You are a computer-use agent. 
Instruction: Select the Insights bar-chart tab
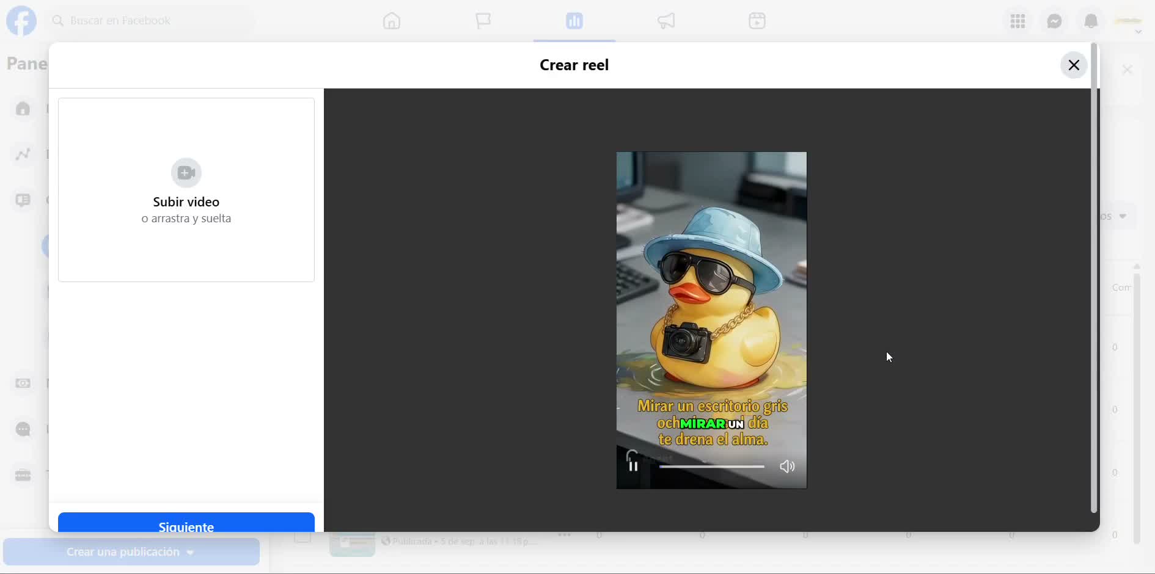(574, 21)
